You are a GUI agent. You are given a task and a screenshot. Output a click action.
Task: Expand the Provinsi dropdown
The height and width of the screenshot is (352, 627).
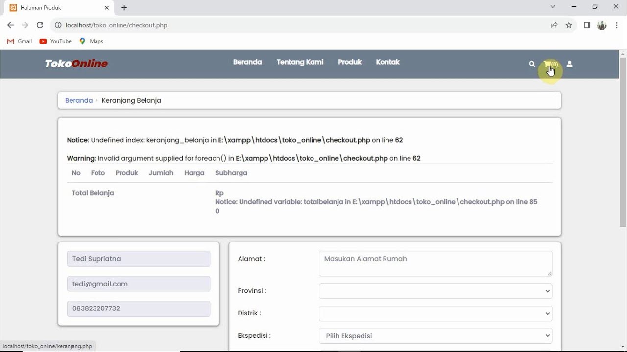point(435,291)
